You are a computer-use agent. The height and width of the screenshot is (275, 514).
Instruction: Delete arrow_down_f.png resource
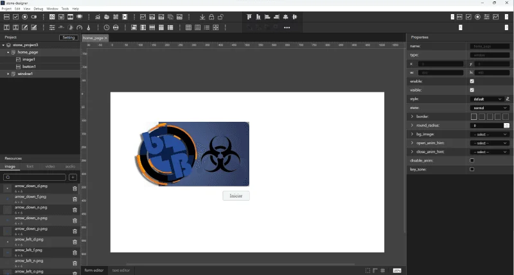click(75, 199)
